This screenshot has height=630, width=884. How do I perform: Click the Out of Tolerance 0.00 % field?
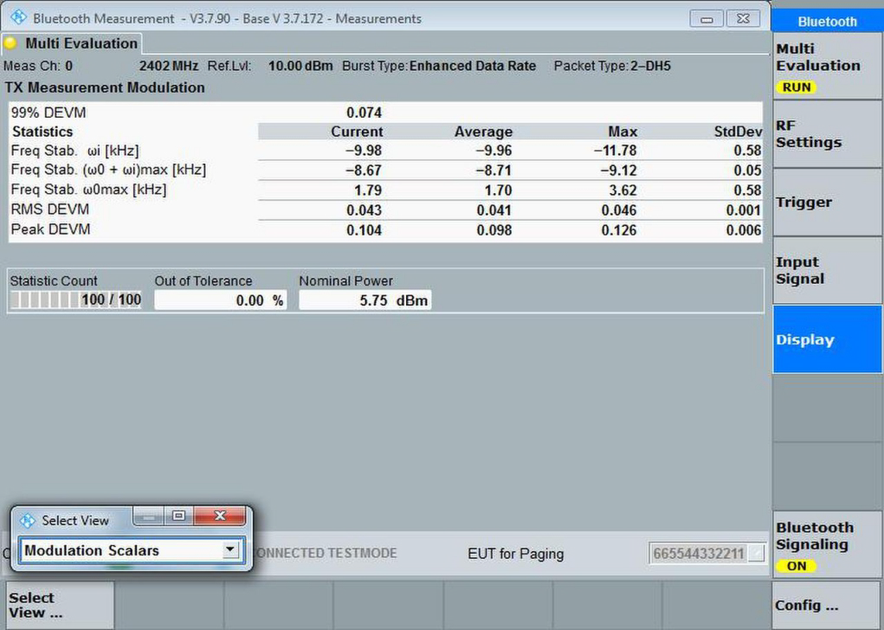220,300
